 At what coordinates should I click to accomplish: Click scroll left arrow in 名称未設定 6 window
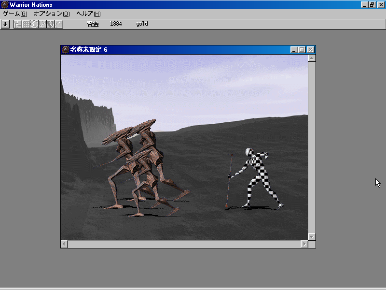coord(64,244)
